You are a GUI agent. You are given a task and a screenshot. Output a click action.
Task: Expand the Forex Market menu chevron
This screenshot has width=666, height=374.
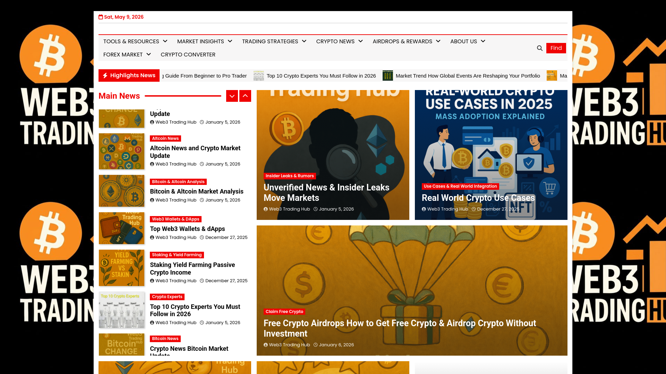coord(148,54)
